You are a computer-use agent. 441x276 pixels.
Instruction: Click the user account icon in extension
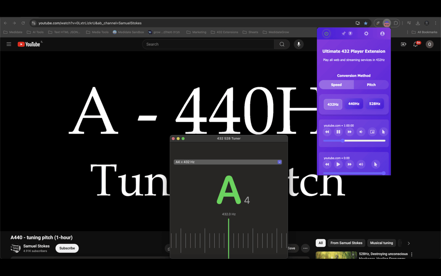[x=382, y=33]
